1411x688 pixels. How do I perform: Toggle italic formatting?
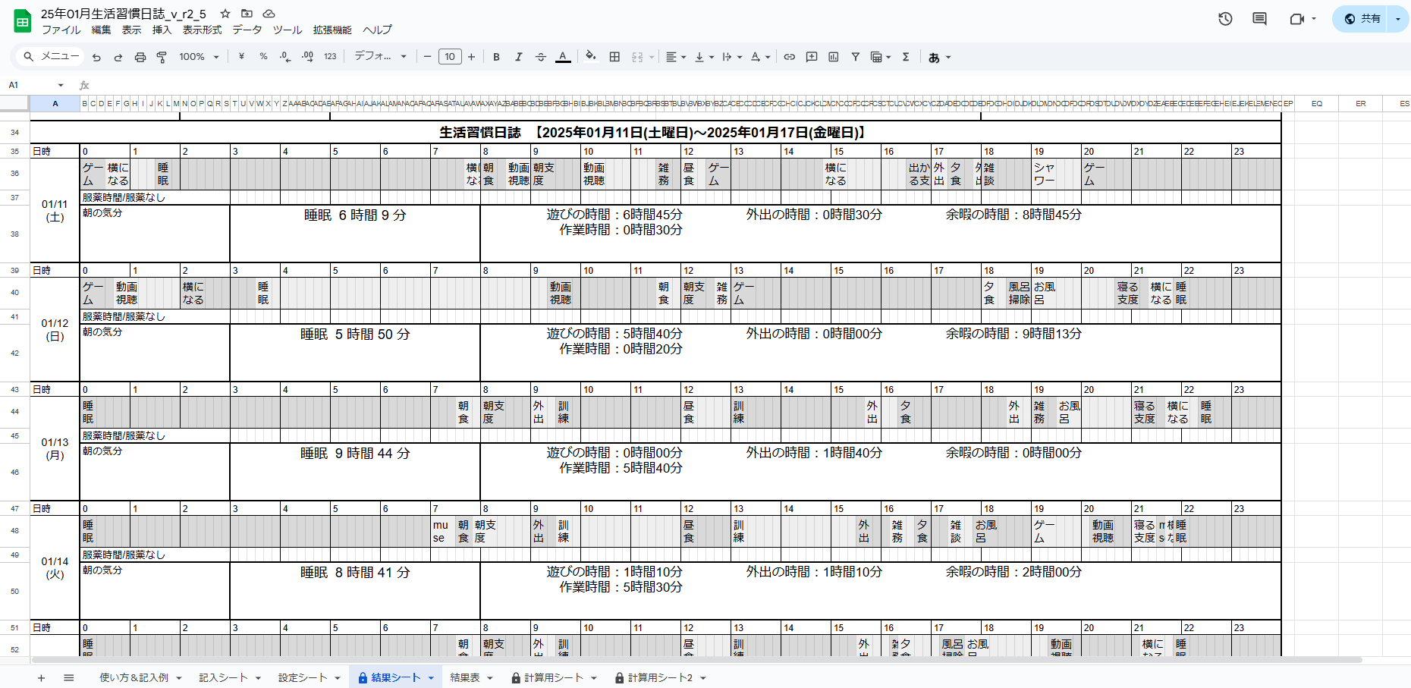pos(518,57)
